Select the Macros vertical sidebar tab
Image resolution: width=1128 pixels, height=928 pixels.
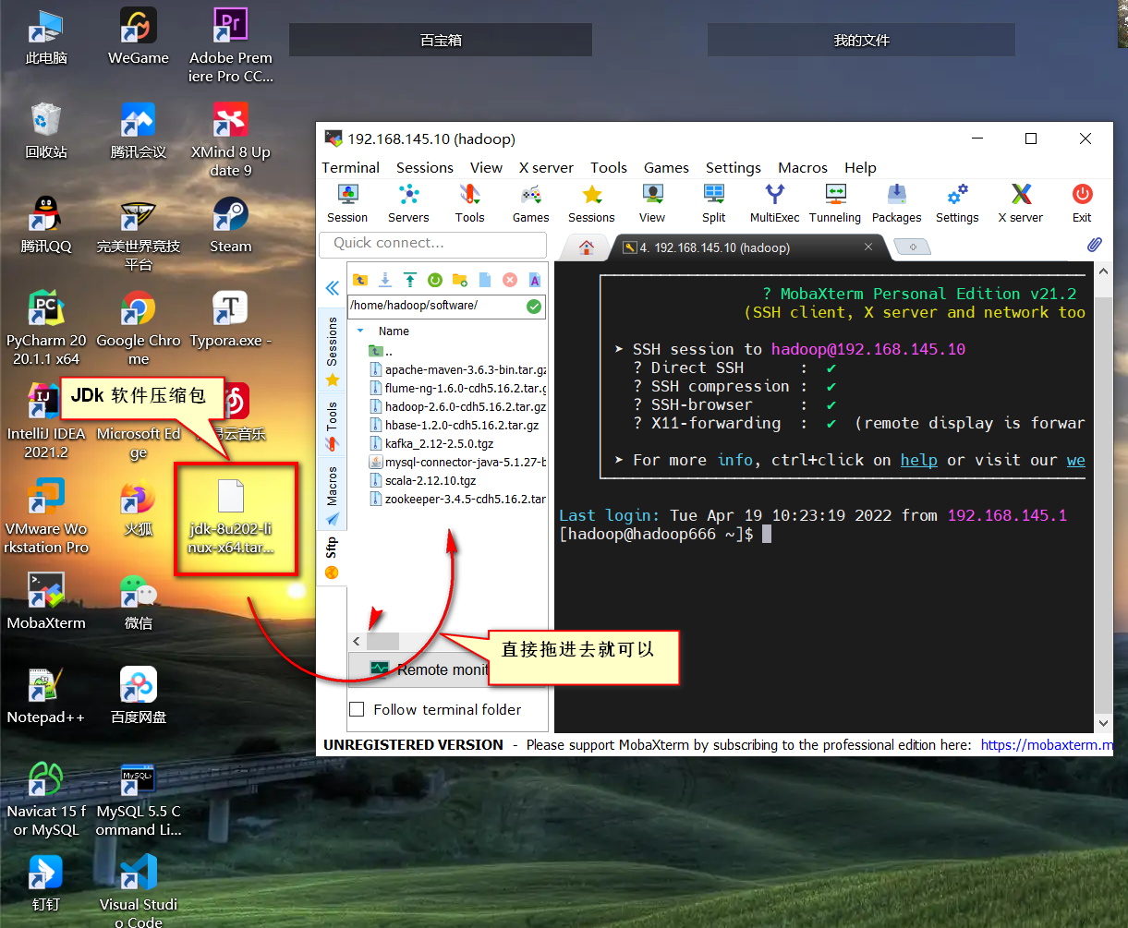point(333,495)
